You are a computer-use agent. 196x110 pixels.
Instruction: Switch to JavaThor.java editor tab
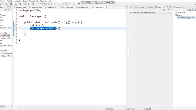pos(36,7)
